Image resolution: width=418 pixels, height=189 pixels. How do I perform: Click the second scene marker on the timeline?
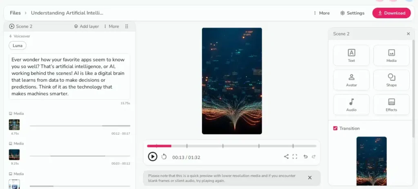pyautogui.click(x=187, y=146)
